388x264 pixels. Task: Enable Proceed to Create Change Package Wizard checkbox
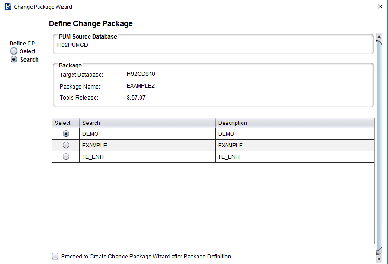point(55,256)
